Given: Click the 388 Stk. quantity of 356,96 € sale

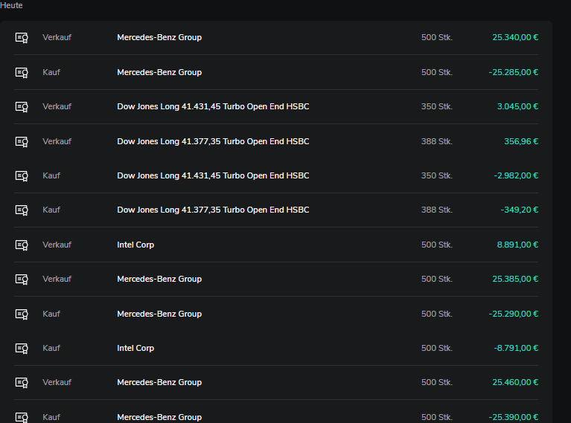Looking at the screenshot, I should coord(437,141).
